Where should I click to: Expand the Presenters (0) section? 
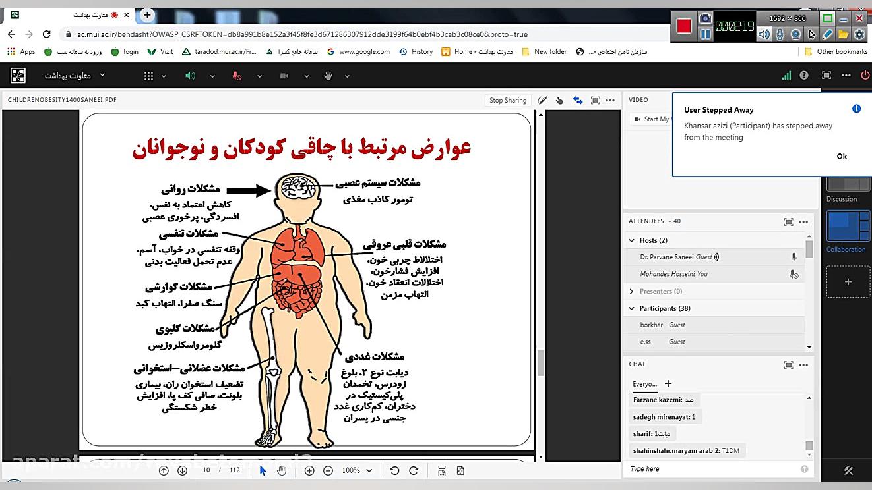[x=631, y=291]
